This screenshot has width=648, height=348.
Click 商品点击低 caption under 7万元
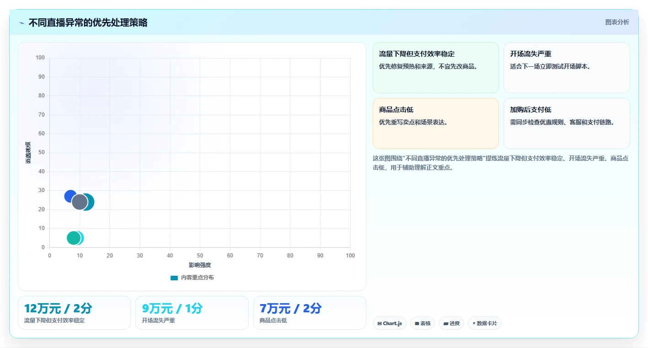coord(273,321)
